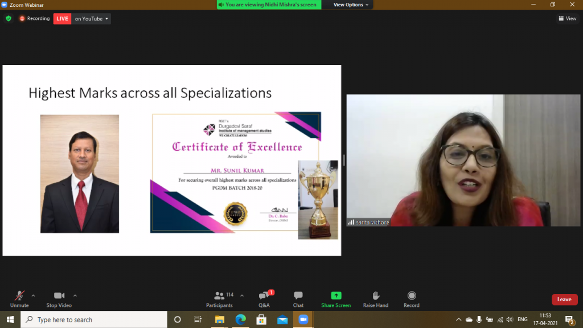Click the Zoom icon on the taskbar
583x328 pixels.
tap(303, 319)
